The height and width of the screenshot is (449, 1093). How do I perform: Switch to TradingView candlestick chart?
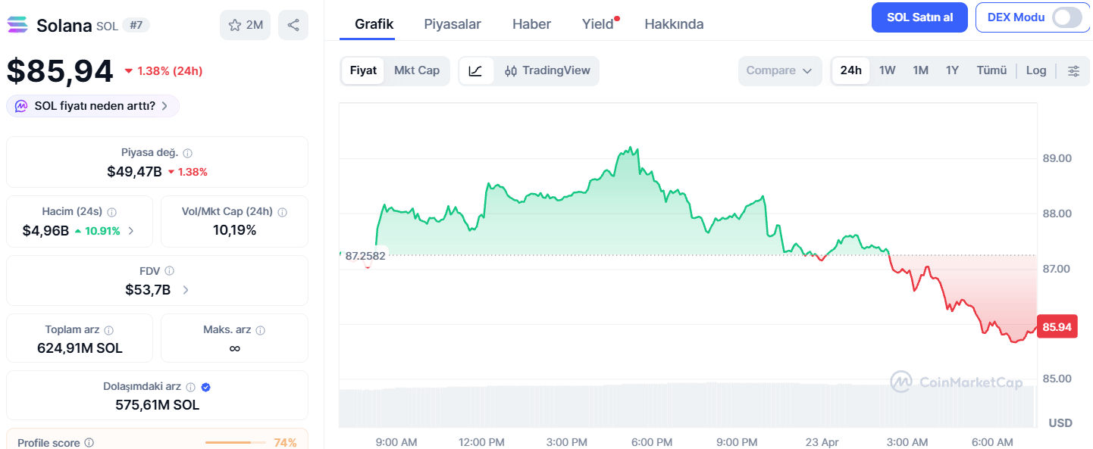(547, 70)
